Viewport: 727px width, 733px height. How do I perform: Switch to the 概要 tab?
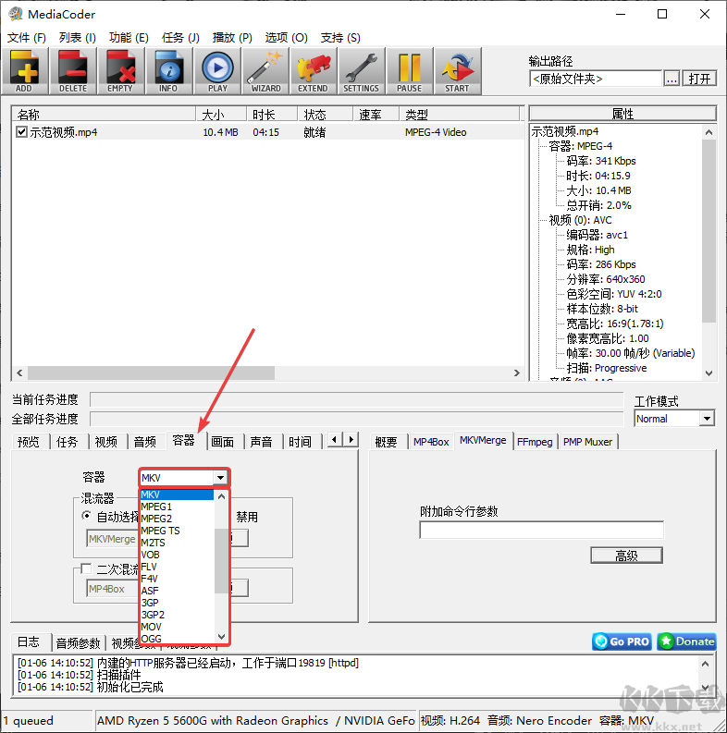386,442
